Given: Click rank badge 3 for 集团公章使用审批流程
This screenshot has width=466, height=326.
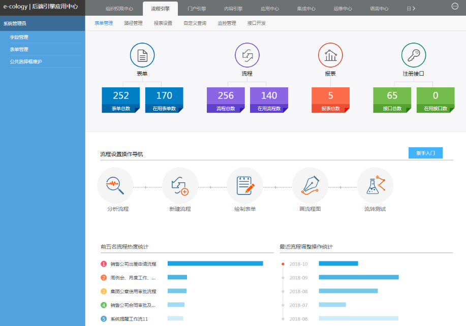Looking at the screenshot, I should click(104, 291).
